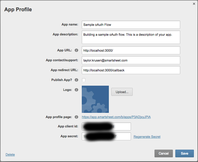The width and height of the screenshot is (198, 162).
Task: Select the App URL input field
Action: click(131, 51)
